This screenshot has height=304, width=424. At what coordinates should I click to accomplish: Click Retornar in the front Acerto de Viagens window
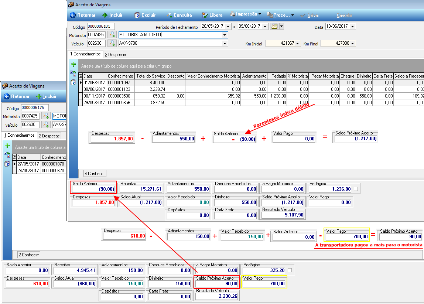pos(82,15)
